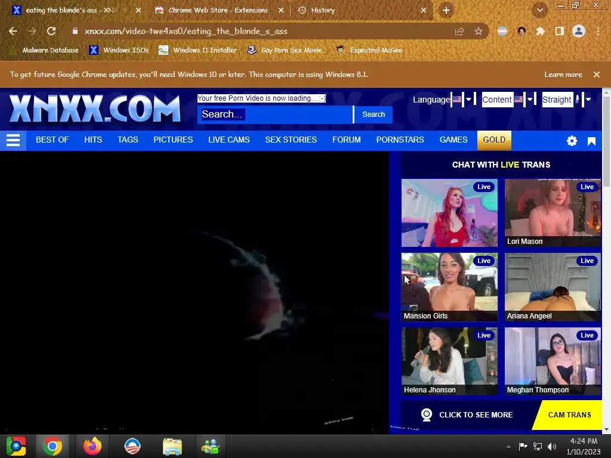Click the GOLD button

494,140
